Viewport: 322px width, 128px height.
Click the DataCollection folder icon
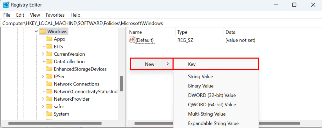(49, 62)
